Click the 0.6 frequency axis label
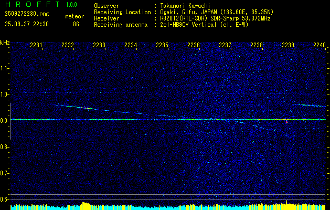330x210 pixels. pyautogui.click(x=4, y=199)
